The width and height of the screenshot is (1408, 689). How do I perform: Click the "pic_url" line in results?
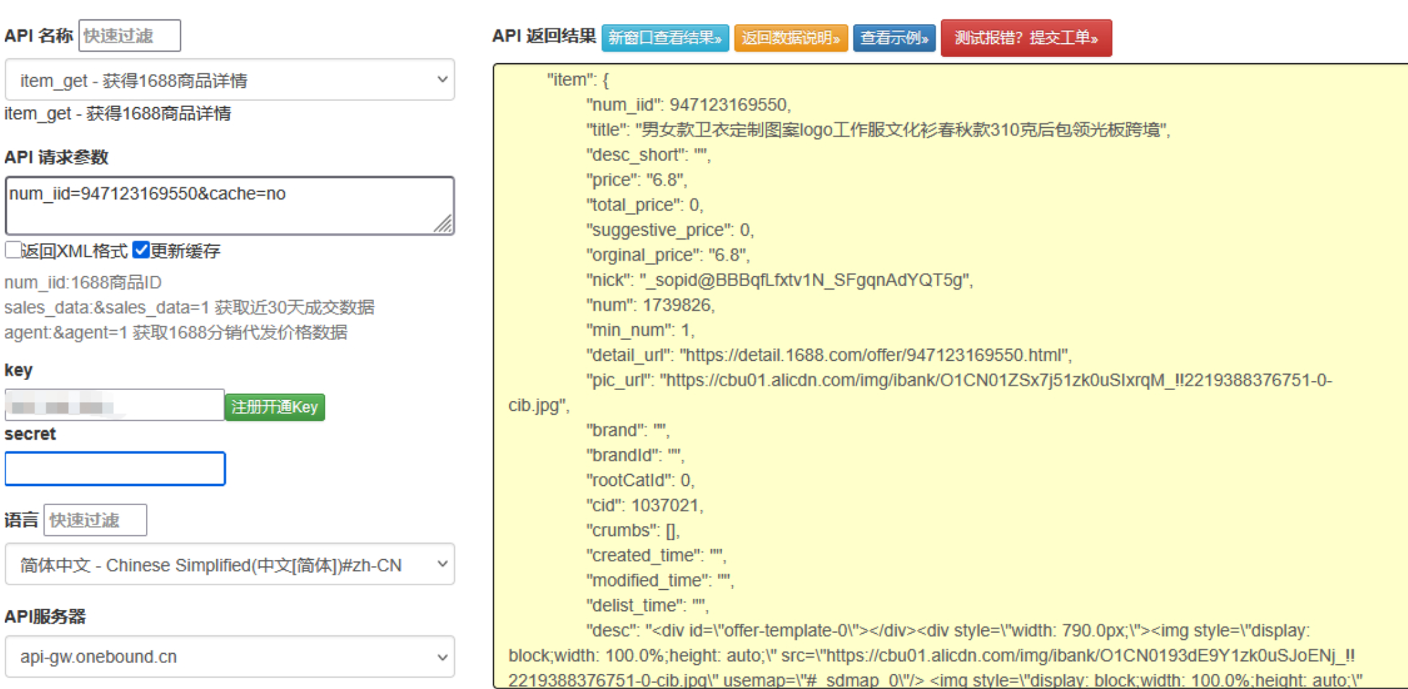[x=921, y=392]
